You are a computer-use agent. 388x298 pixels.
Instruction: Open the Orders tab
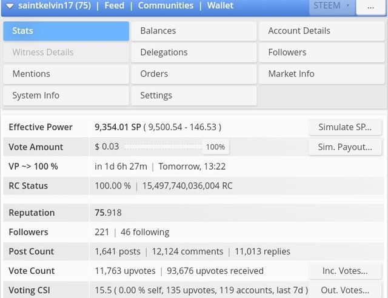pos(194,74)
